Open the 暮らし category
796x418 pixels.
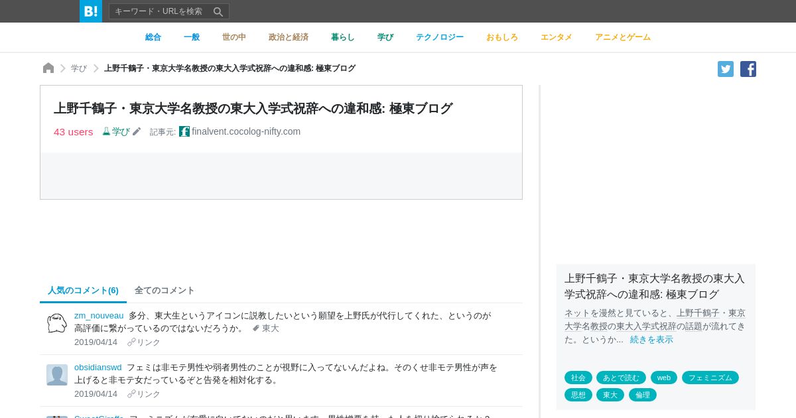[x=343, y=37]
